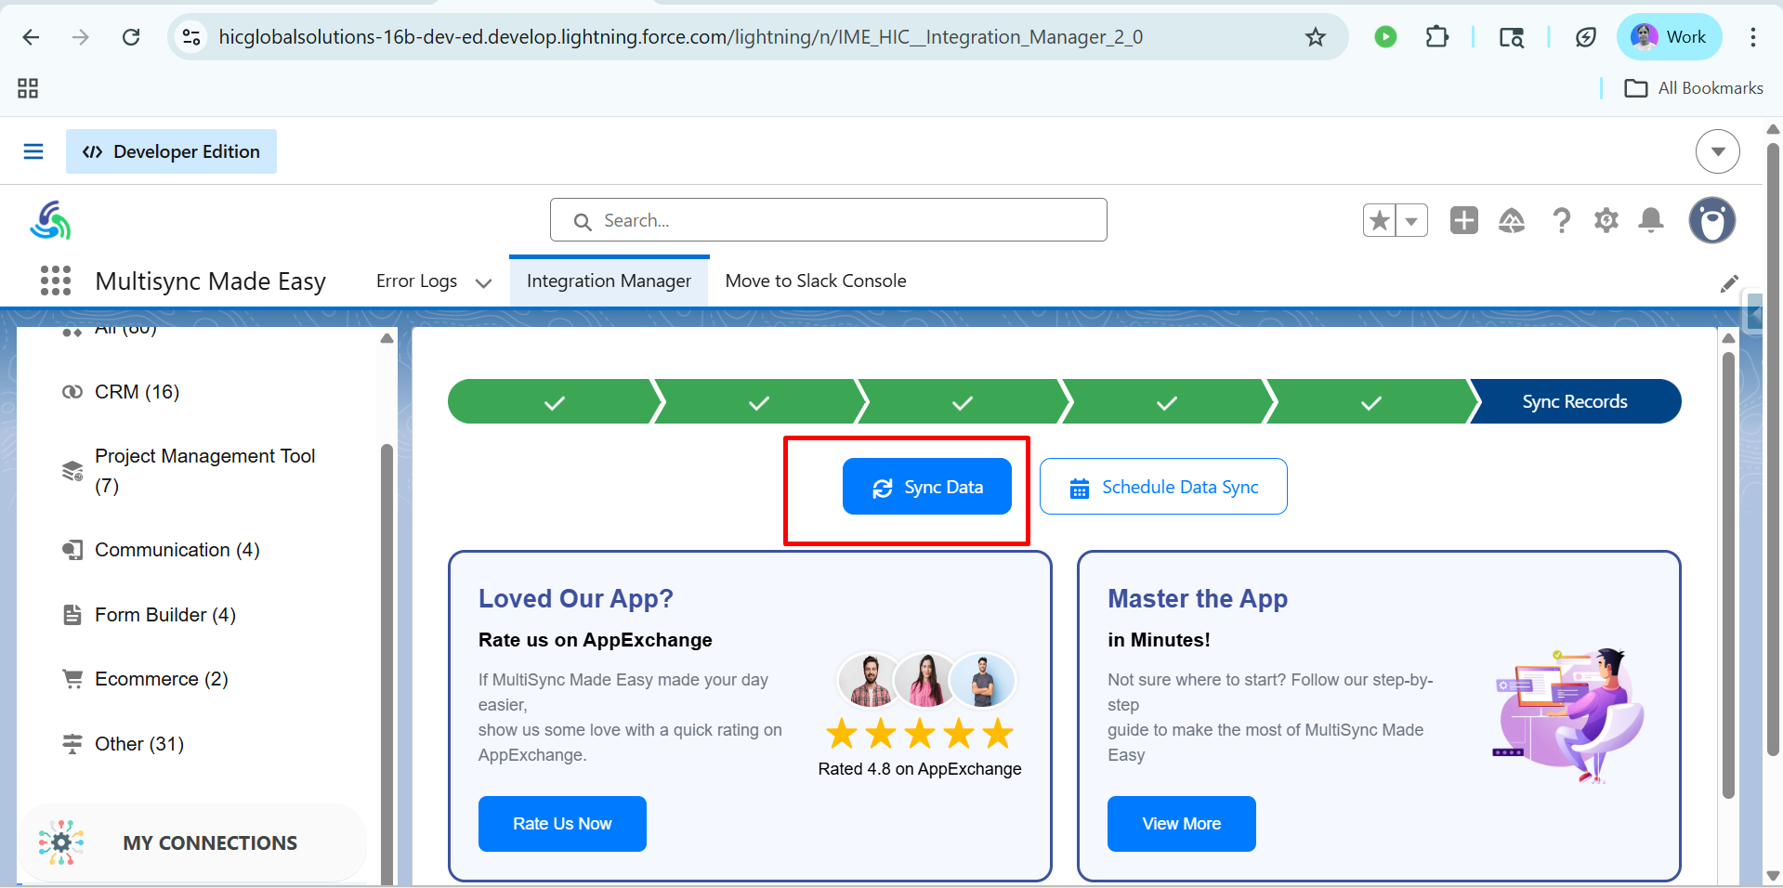The width and height of the screenshot is (1783, 888).
Task: Expand the Favorites list dropdown arrow
Action: pyautogui.click(x=1411, y=221)
